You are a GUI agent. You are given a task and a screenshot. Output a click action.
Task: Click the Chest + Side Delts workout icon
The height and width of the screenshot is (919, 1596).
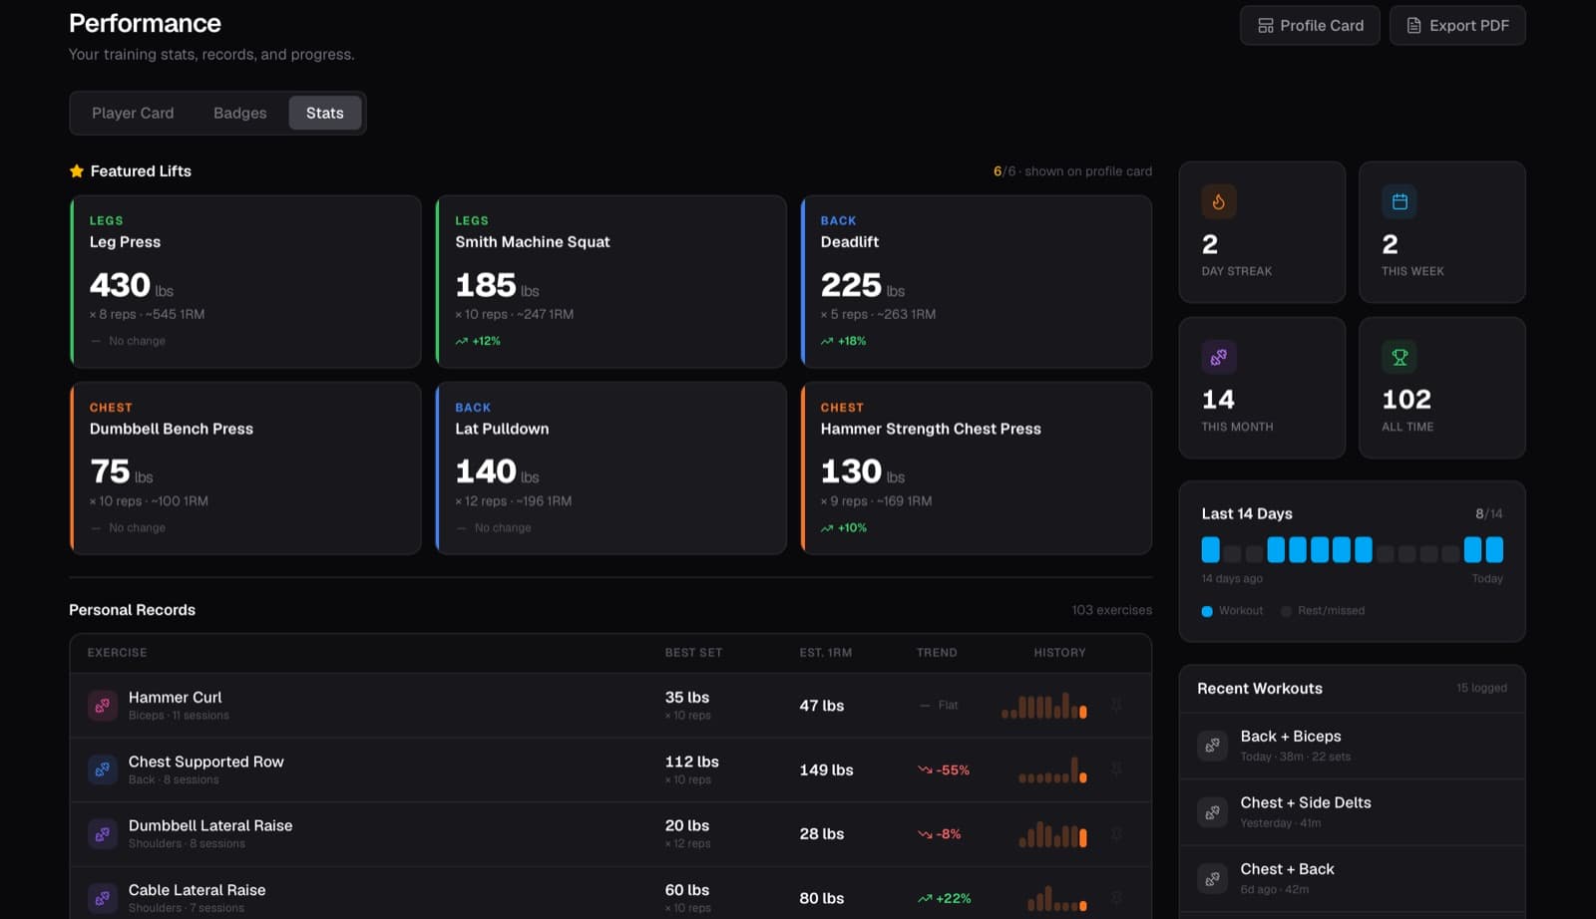pos(1212,812)
